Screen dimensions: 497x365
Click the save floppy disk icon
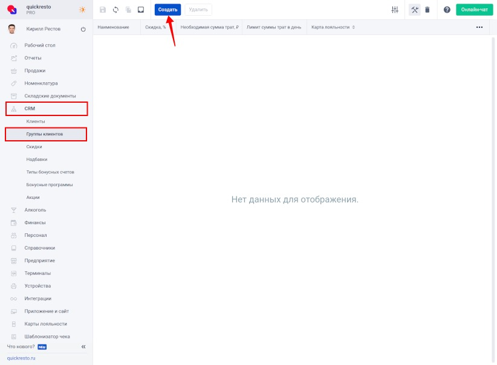click(103, 10)
